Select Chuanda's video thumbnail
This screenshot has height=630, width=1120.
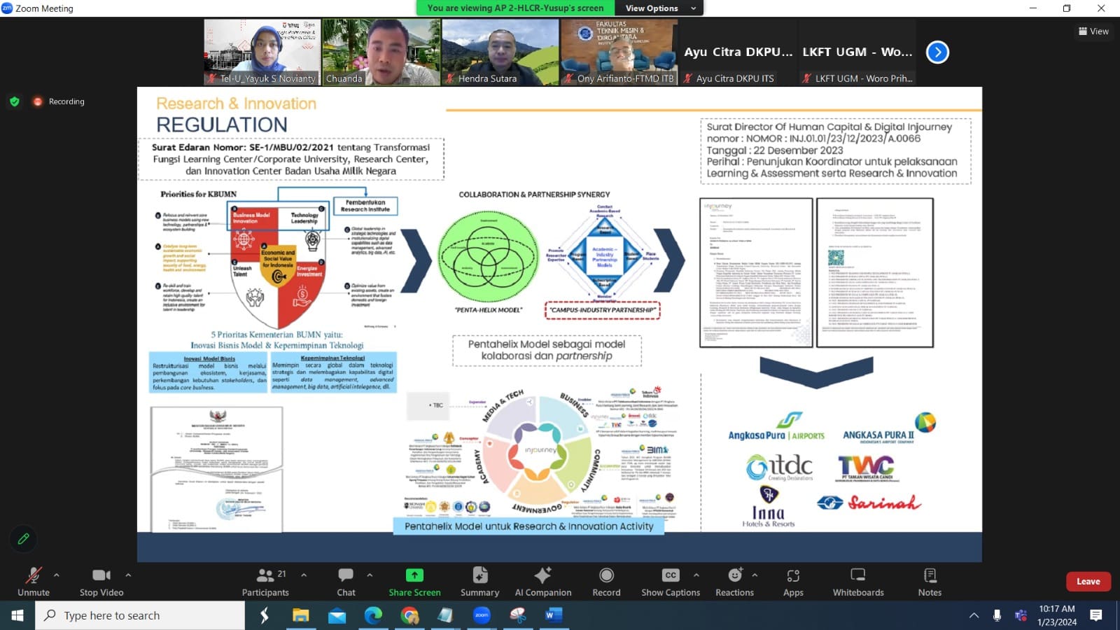coord(381,52)
